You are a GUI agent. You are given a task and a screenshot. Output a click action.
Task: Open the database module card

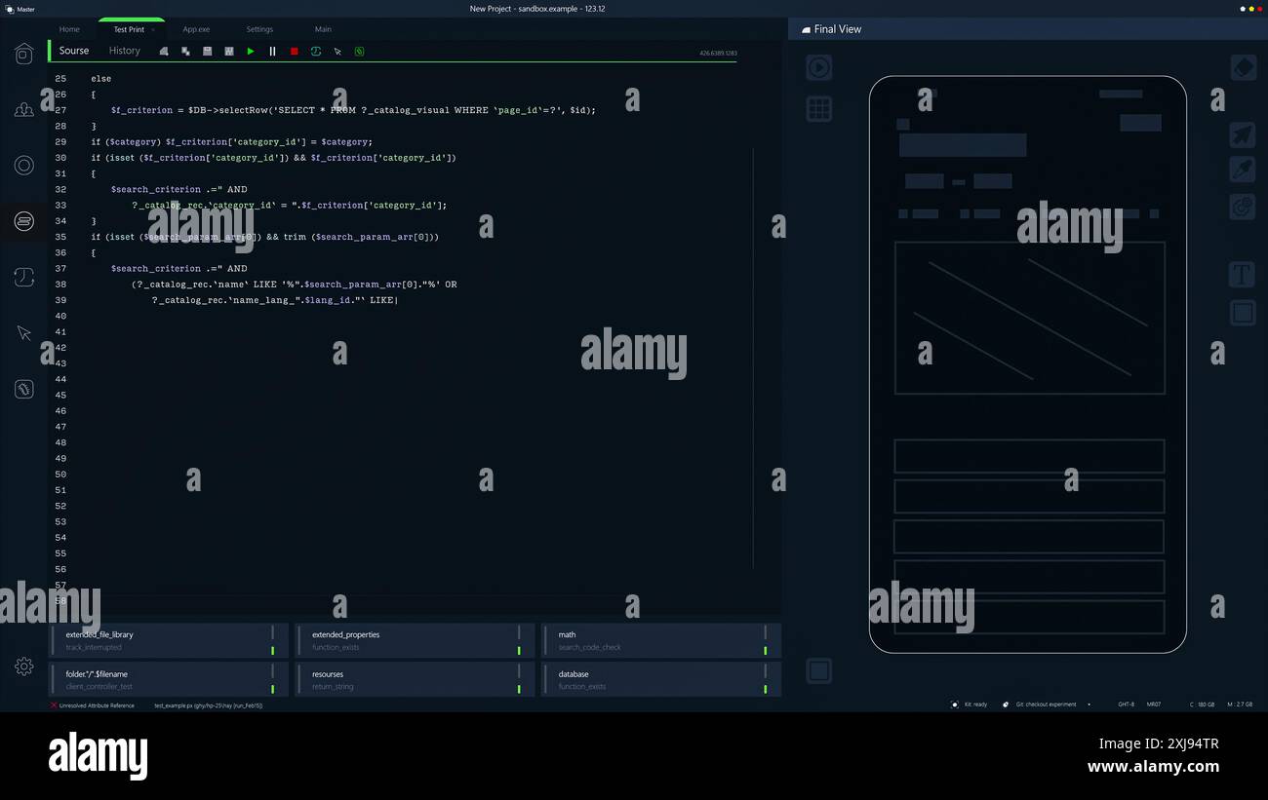pyautogui.click(x=661, y=679)
